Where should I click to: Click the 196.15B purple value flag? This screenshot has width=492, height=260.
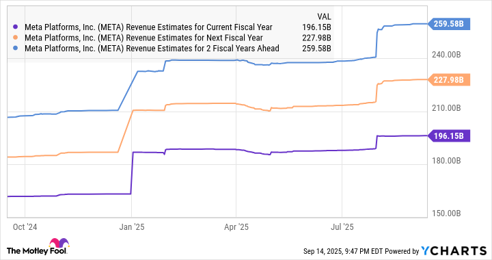[449, 136]
